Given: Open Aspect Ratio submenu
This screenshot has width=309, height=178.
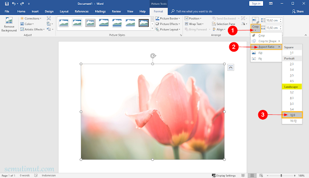Looking at the screenshot, I should pos(266,47).
